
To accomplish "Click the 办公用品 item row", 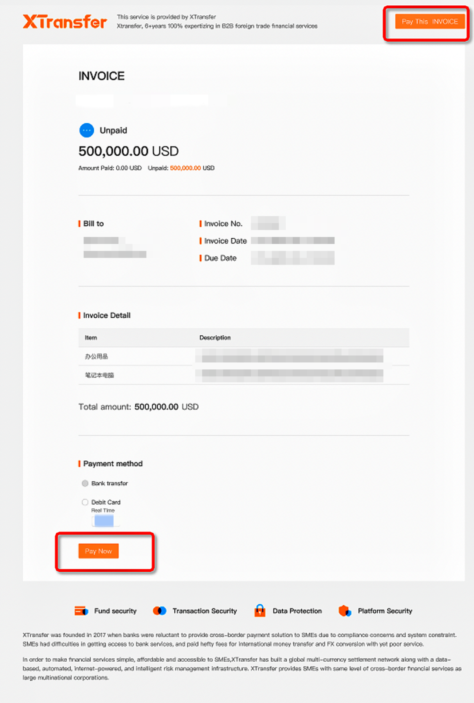I will point(244,356).
